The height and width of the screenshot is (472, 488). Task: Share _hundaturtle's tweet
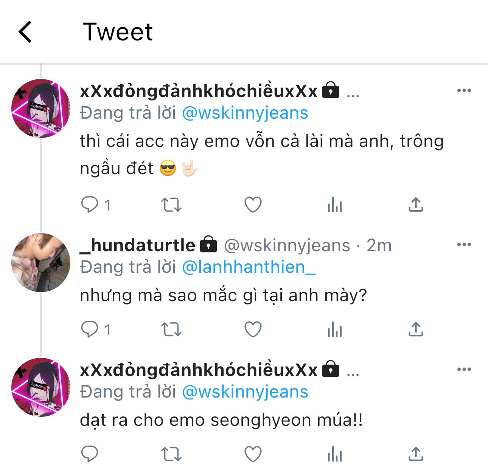(x=416, y=330)
